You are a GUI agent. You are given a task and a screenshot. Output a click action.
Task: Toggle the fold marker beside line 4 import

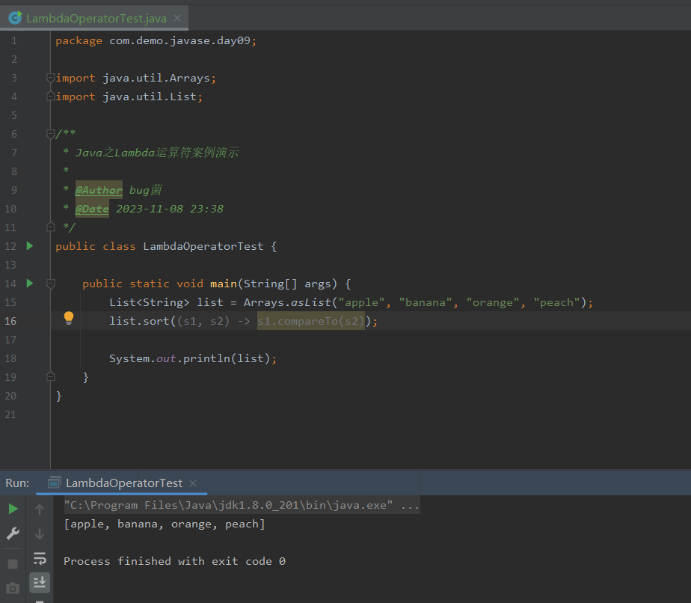coord(51,96)
